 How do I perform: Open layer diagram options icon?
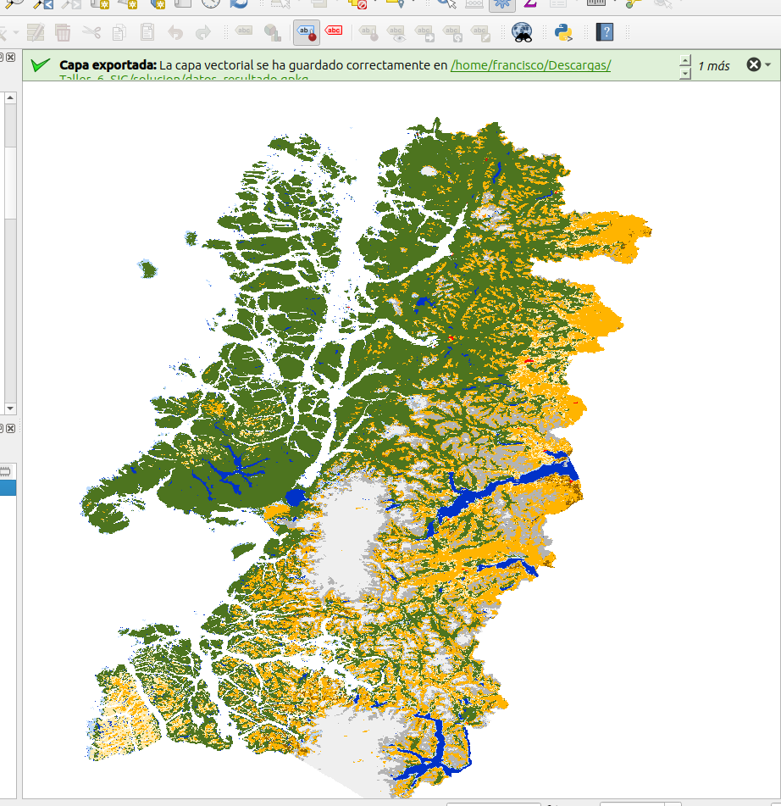(x=272, y=33)
